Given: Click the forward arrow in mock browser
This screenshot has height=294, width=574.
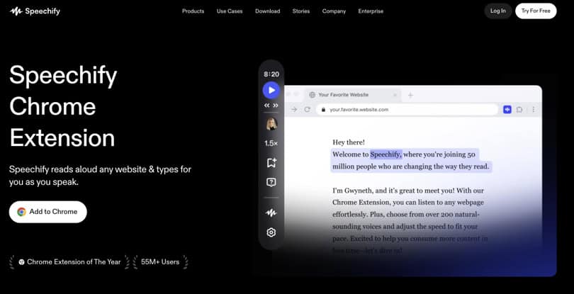Looking at the screenshot, I should 294,110.
